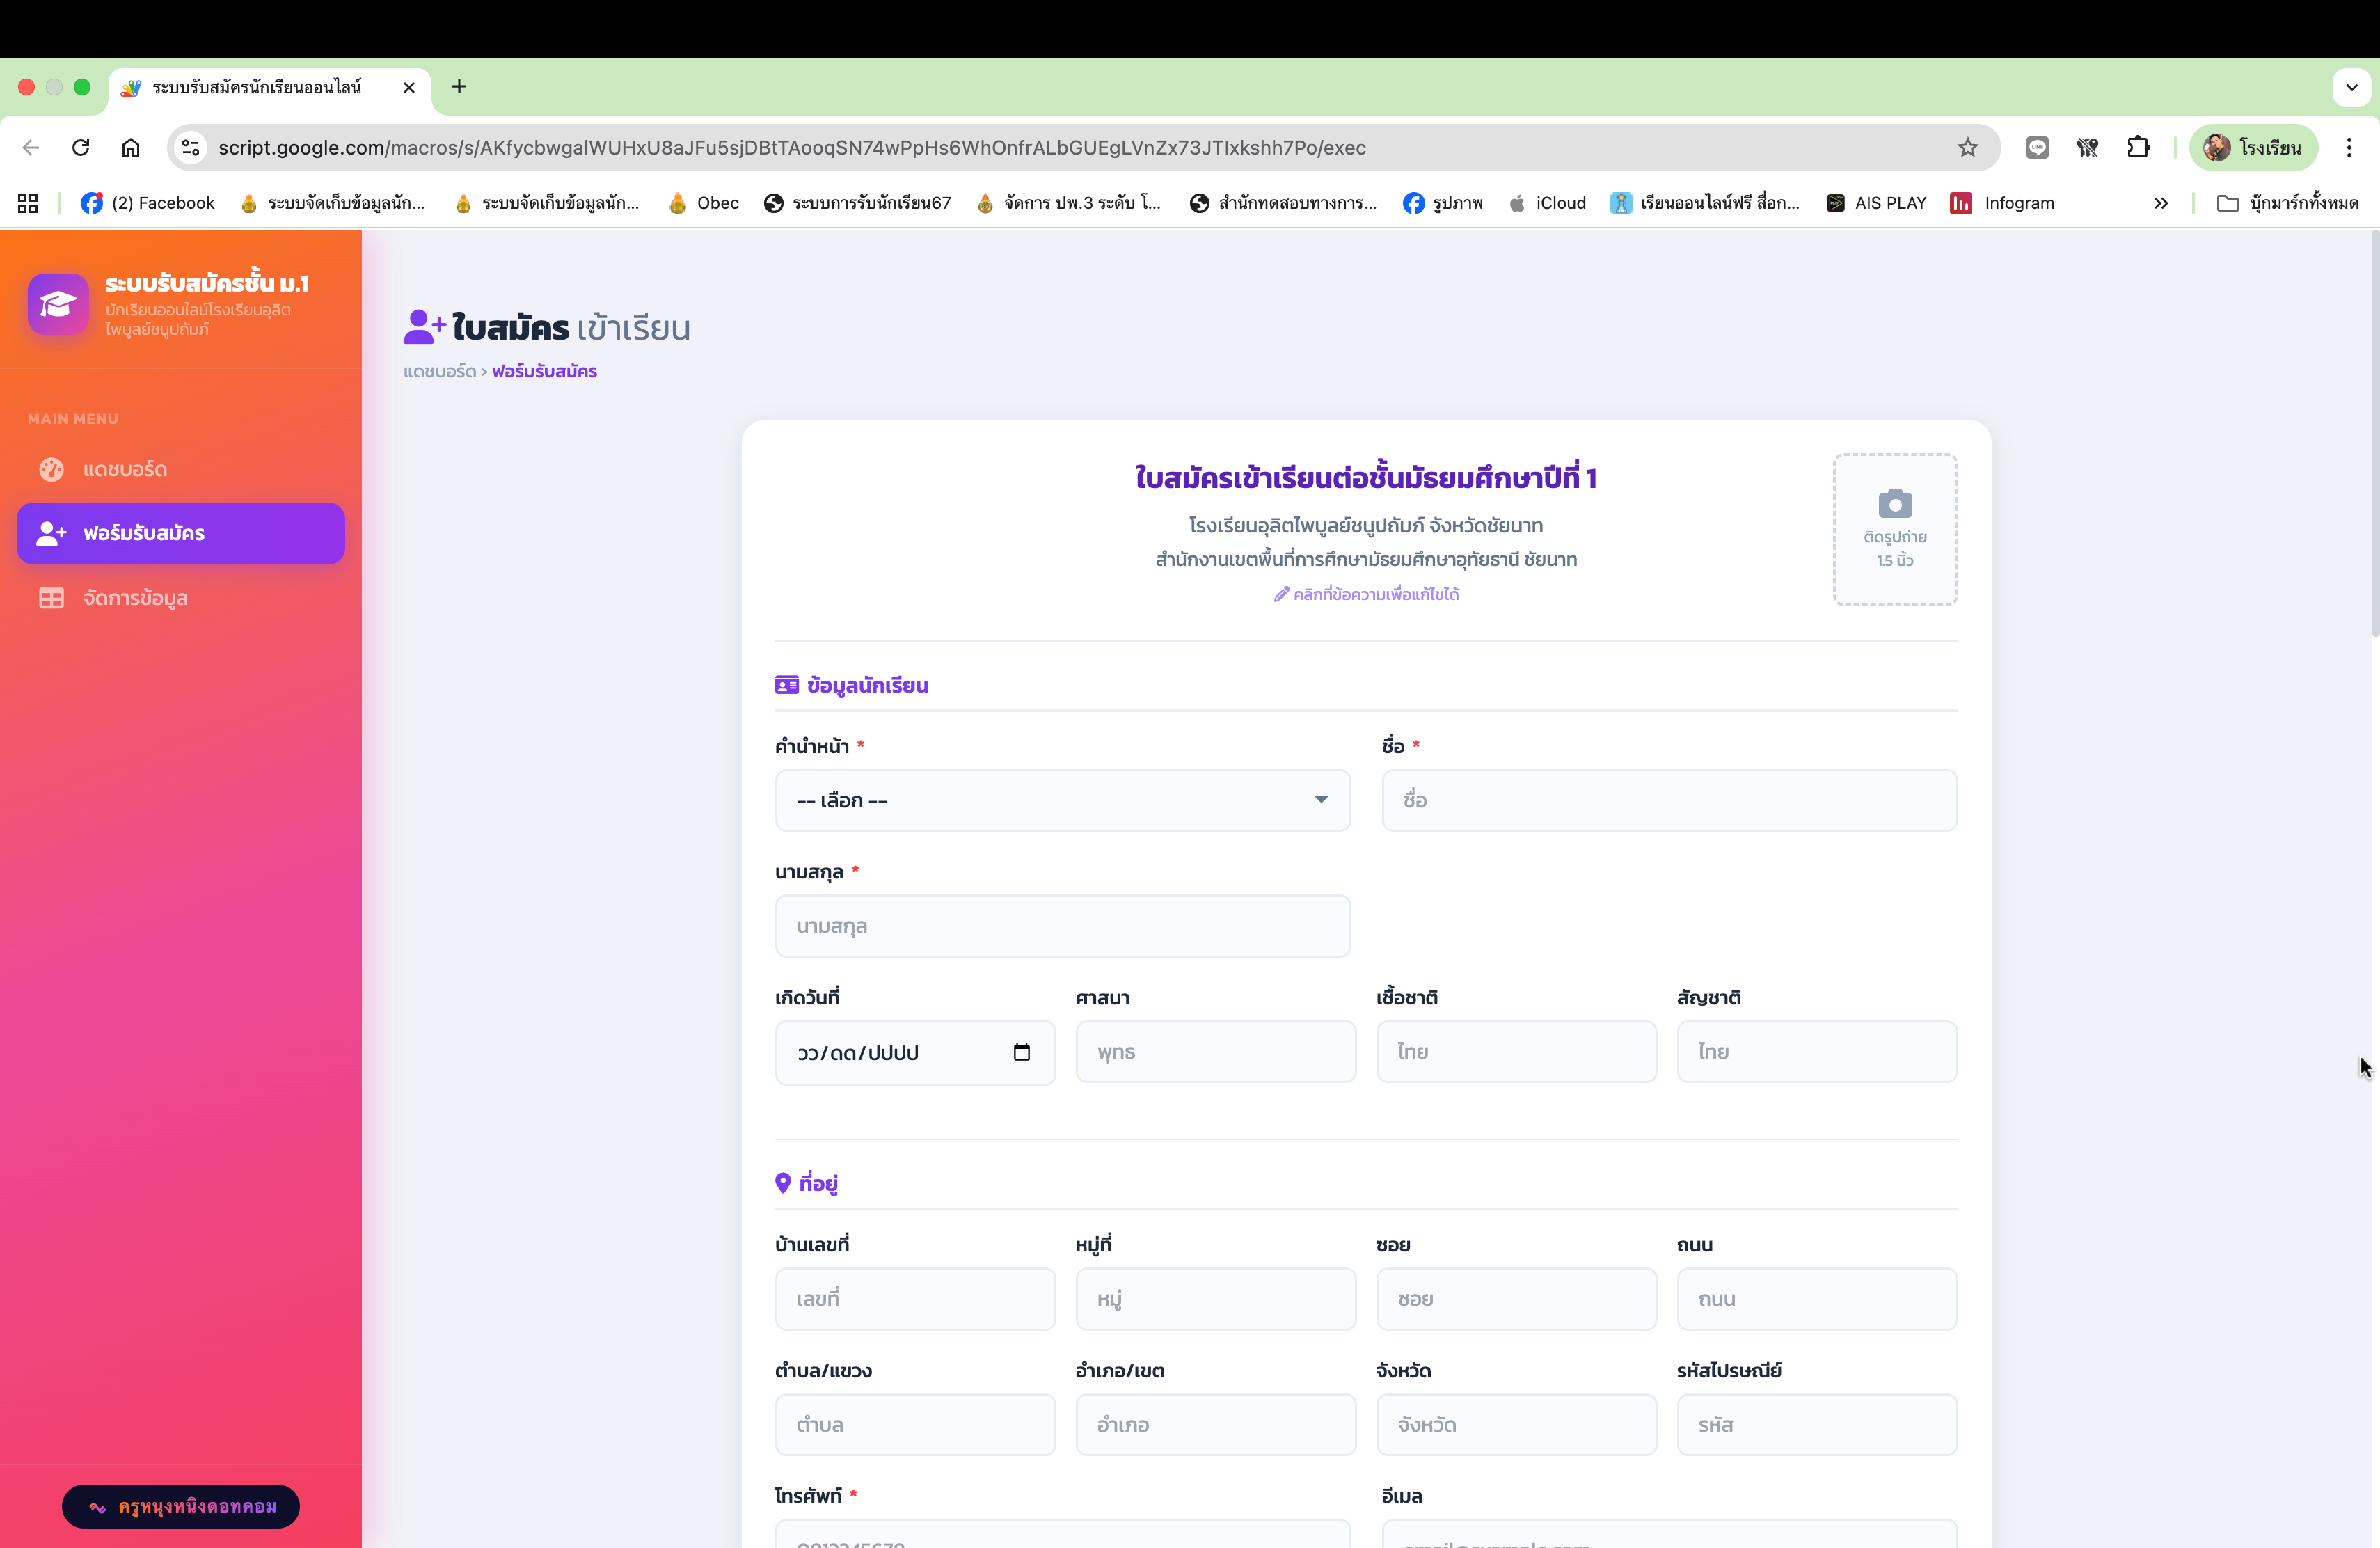The height and width of the screenshot is (1548, 2380).
Task: Open the date picker calendar icon
Action: 1021,1052
